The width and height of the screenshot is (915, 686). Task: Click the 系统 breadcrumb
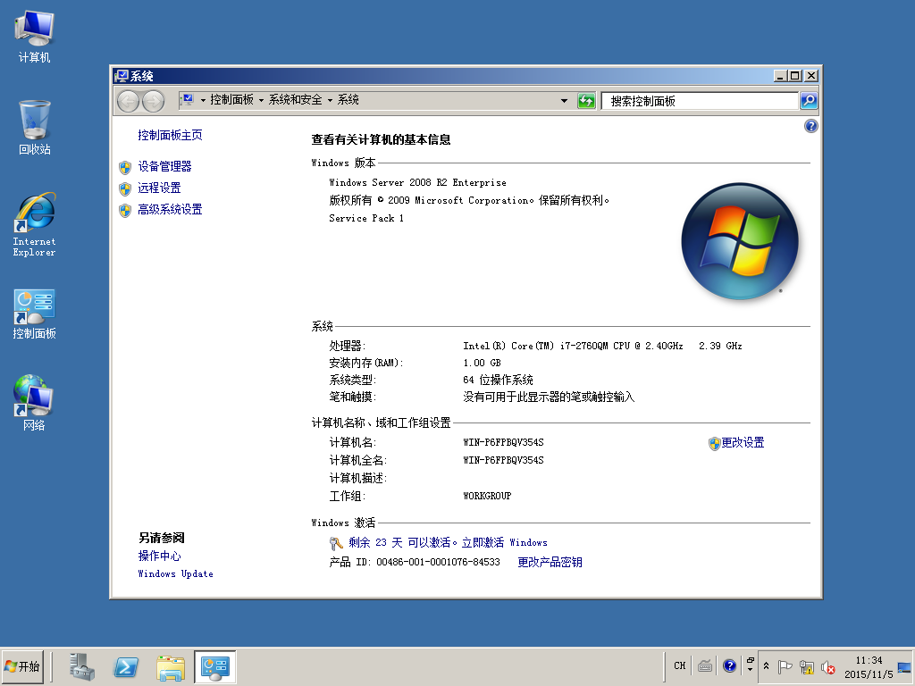tap(348, 100)
